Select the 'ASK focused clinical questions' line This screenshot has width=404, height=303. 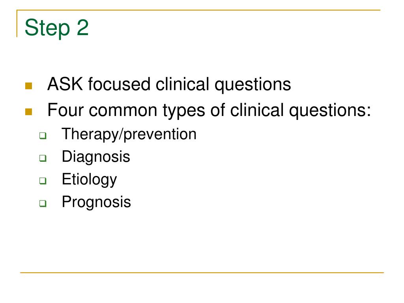pyautogui.click(x=169, y=84)
